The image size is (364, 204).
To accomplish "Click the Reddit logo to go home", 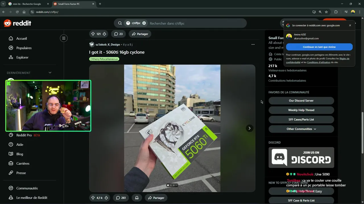I will pos(17,23).
